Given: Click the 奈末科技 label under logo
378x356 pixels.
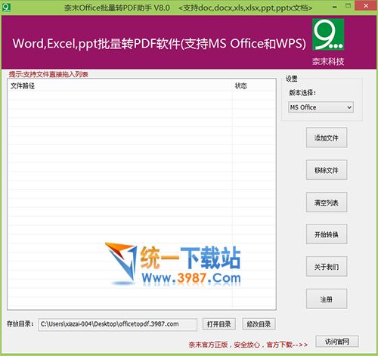Looking at the screenshot, I should coord(328,61).
